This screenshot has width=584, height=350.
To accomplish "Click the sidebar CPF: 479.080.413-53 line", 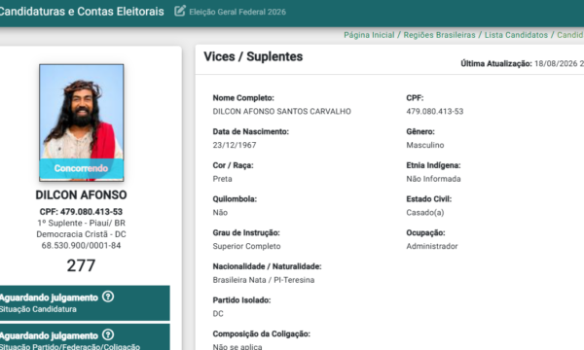I will pos(81,212).
